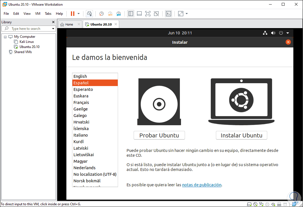Select Galego language
Image resolution: width=303 pixels, height=207 pixels.
point(95,116)
